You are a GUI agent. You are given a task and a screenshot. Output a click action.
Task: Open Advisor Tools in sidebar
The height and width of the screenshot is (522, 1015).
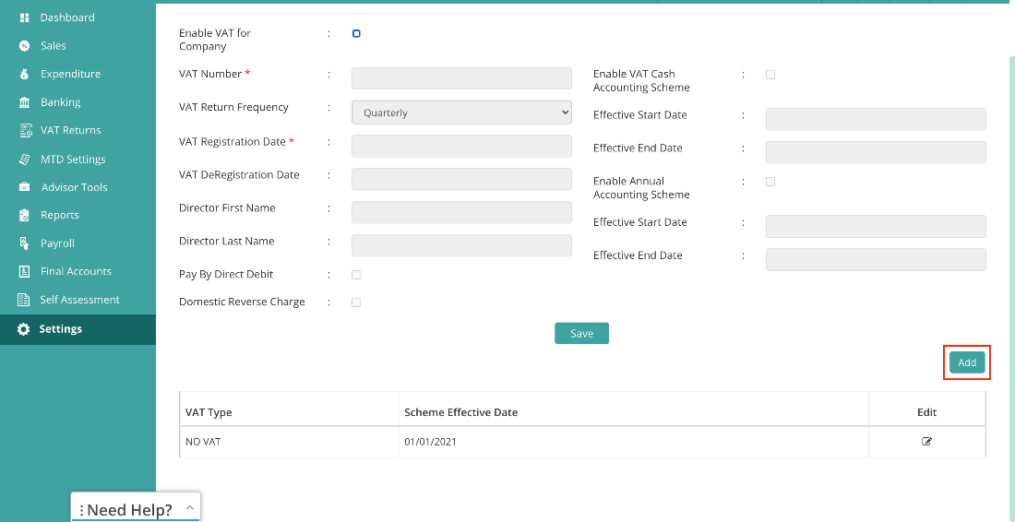[x=74, y=187]
